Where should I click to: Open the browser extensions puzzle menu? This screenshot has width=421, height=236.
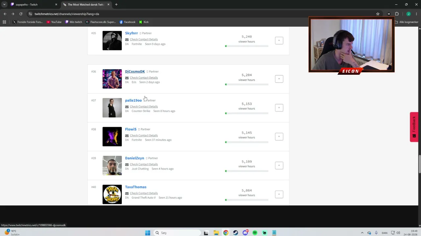pyautogui.click(x=397, y=14)
